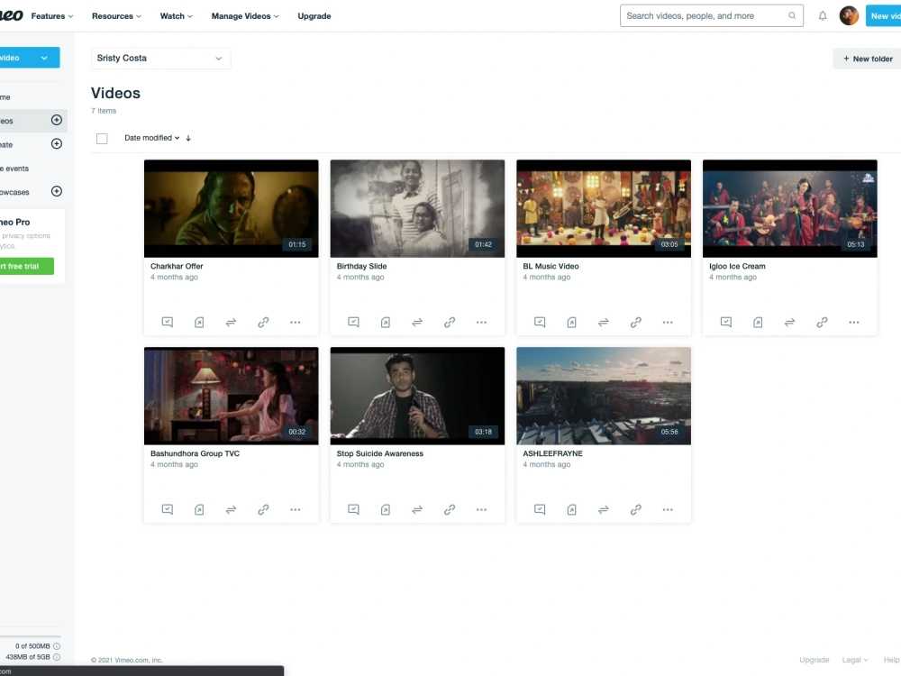Open Charkhar Offer title link
Screen dimensions: 901x676
[x=177, y=266]
